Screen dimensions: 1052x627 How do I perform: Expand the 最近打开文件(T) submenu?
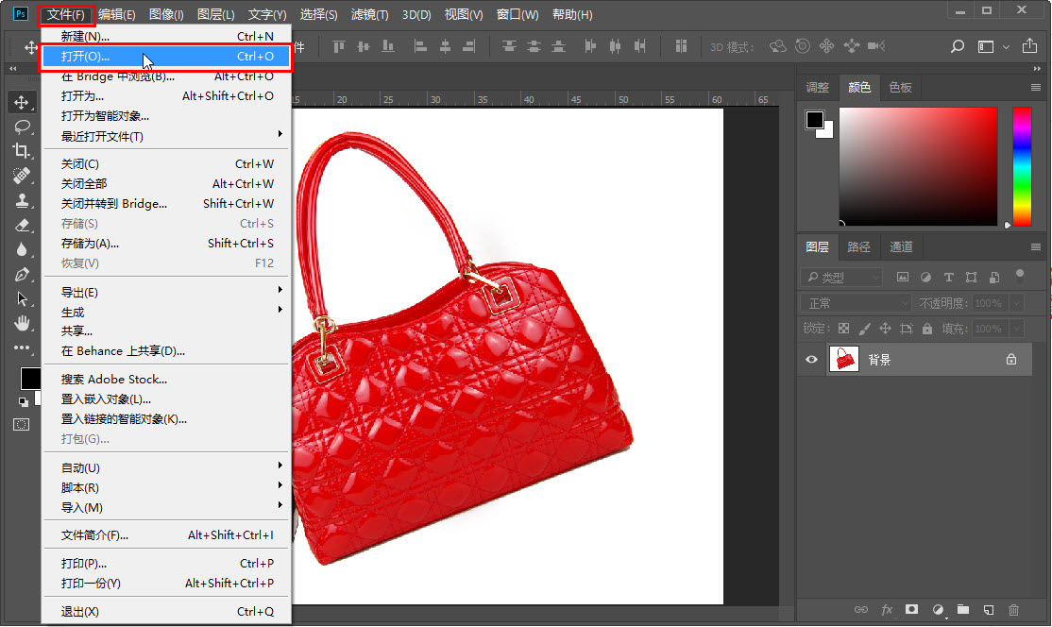click(x=166, y=136)
